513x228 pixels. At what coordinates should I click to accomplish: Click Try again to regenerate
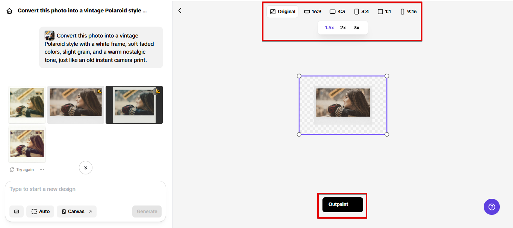[x=22, y=169]
